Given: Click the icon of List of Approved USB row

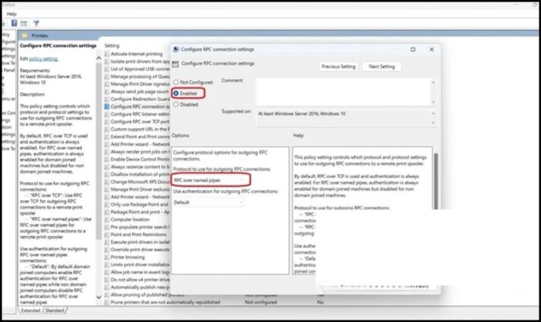Looking at the screenshot, I should 107,69.
